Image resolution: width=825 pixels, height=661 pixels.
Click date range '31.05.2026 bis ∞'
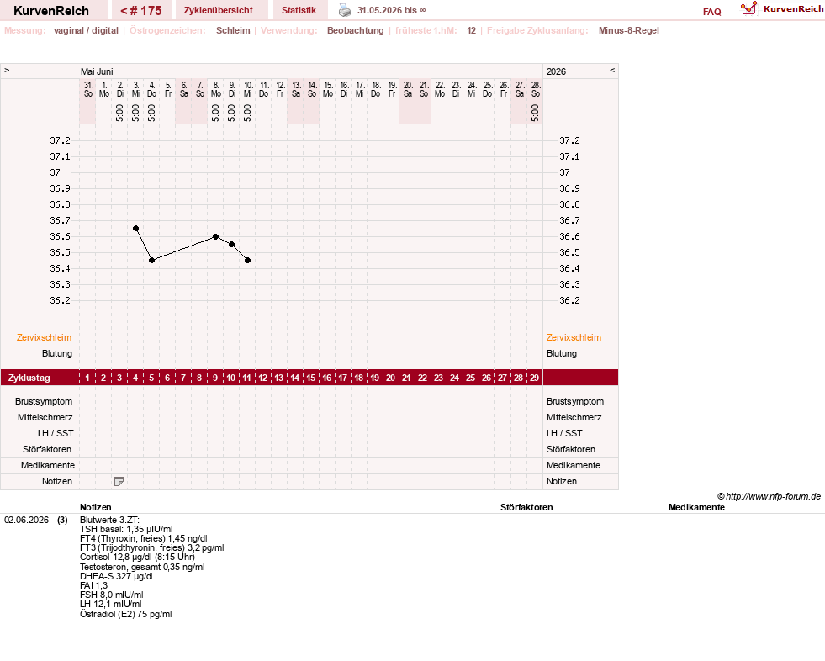click(391, 11)
